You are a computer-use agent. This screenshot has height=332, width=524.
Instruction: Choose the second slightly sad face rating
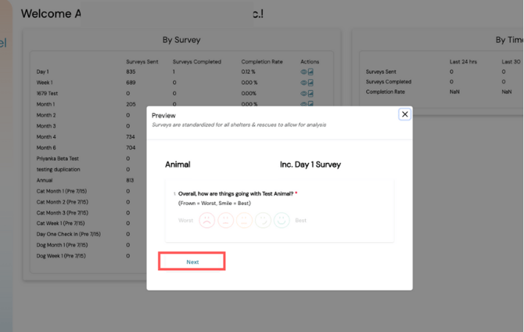pyautogui.click(x=225, y=221)
